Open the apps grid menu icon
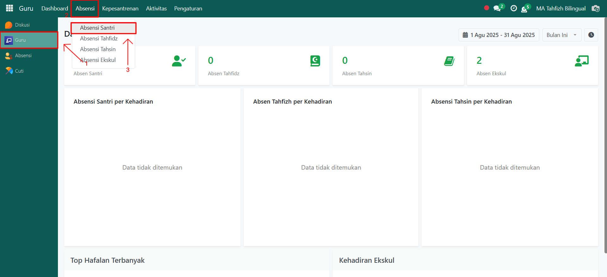 coord(9,8)
